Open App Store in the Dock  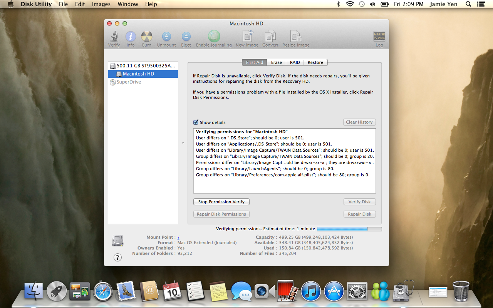click(x=334, y=291)
